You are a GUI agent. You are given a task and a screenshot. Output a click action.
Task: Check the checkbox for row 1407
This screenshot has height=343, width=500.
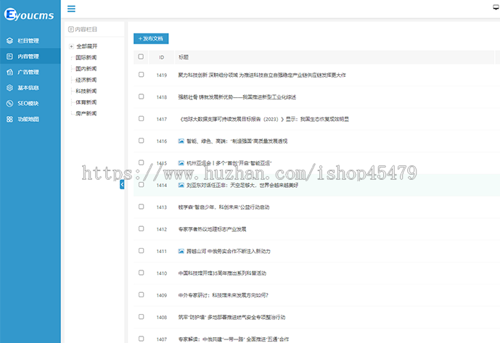[142, 338]
